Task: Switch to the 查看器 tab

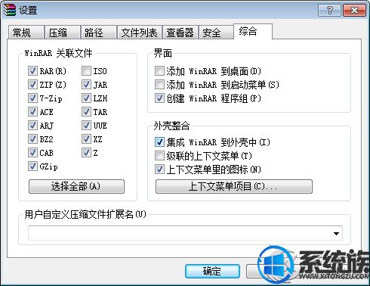Action: click(180, 33)
